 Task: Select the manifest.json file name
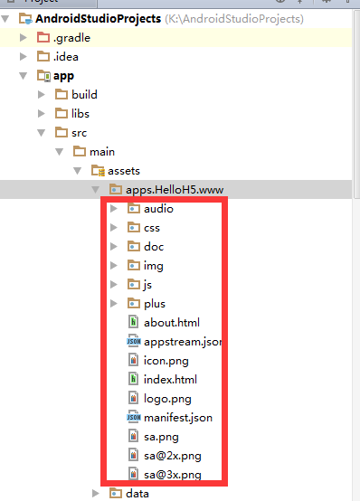pyautogui.click(x=178, y=418)
